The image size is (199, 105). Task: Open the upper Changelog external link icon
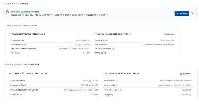point(105,53)
